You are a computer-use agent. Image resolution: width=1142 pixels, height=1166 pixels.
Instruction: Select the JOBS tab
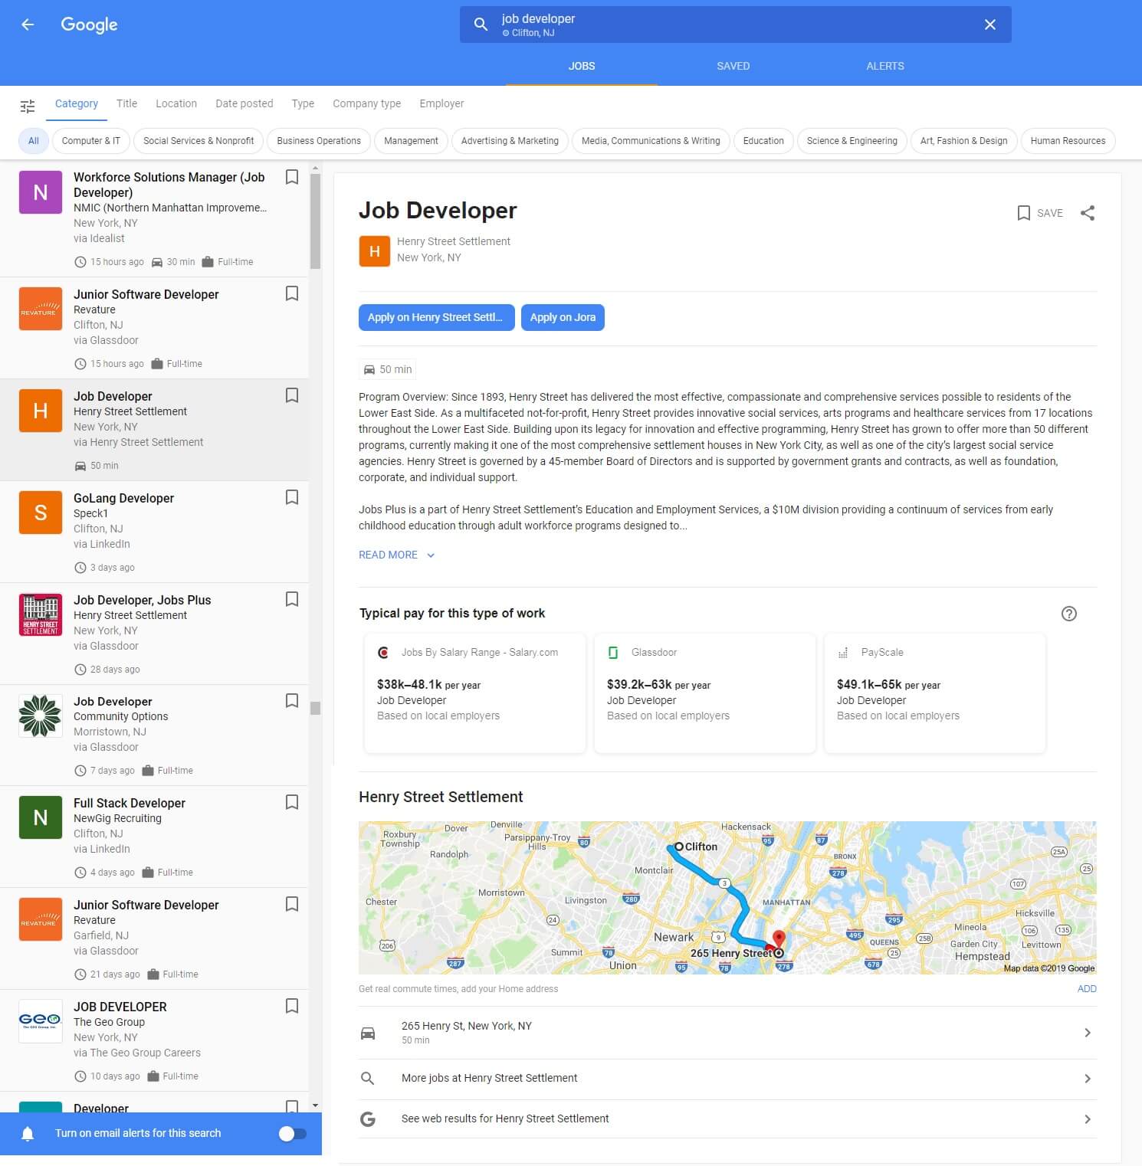[582, 66]
